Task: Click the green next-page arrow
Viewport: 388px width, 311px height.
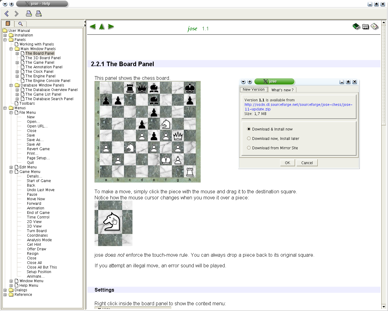Action: (111, 27)
